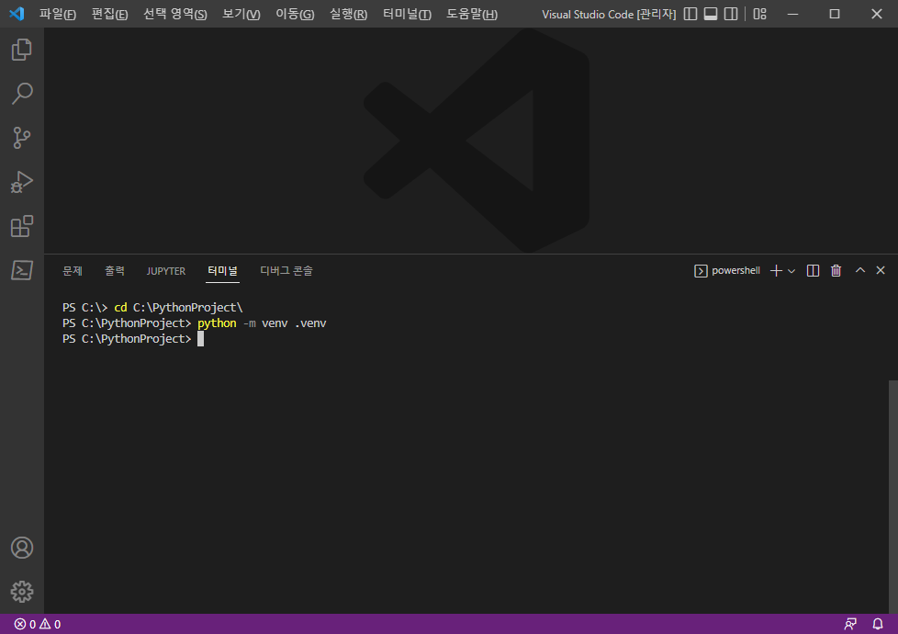The height and width of the screenshot is (634, 898).
Task: Close the terminal panel
Action: click(x=881, y=270)
